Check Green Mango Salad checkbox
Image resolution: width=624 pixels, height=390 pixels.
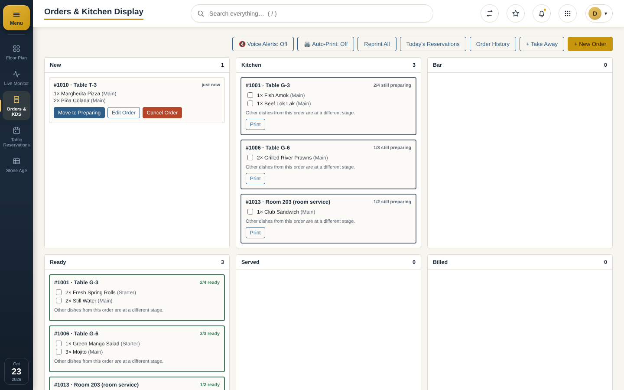coord(58,344)
